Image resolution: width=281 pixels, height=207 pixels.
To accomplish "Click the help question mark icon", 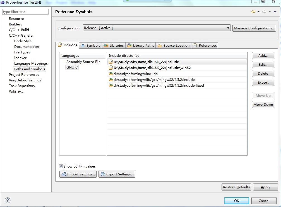I will [8, 200].
